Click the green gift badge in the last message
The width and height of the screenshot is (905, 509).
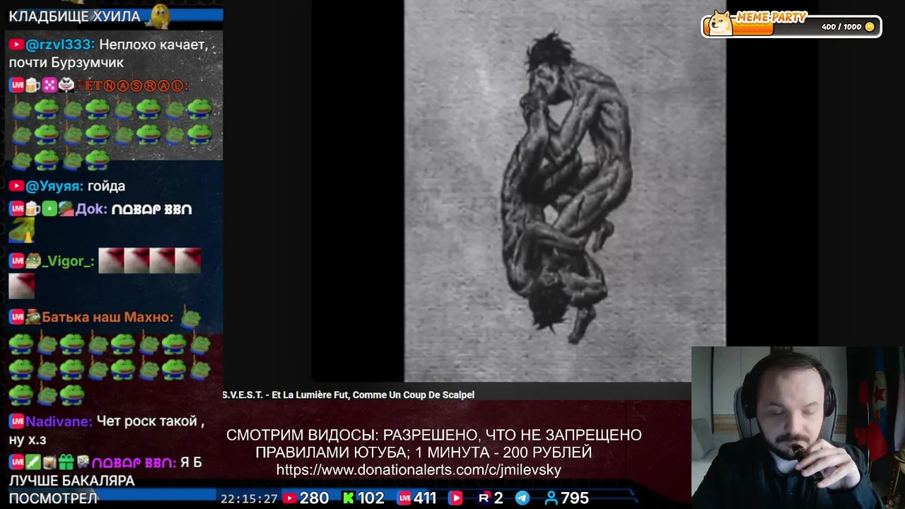point(66,462)
